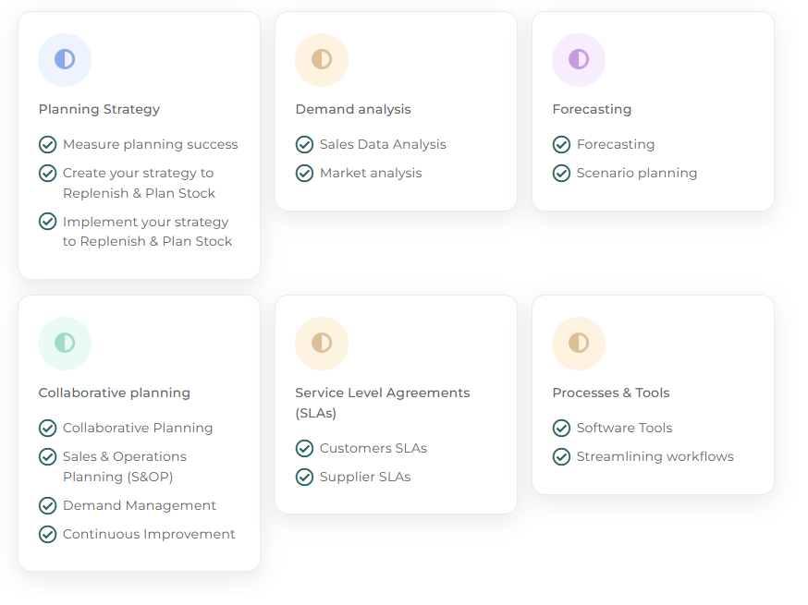Click the Planning Strategy card heading

(100, 109)
